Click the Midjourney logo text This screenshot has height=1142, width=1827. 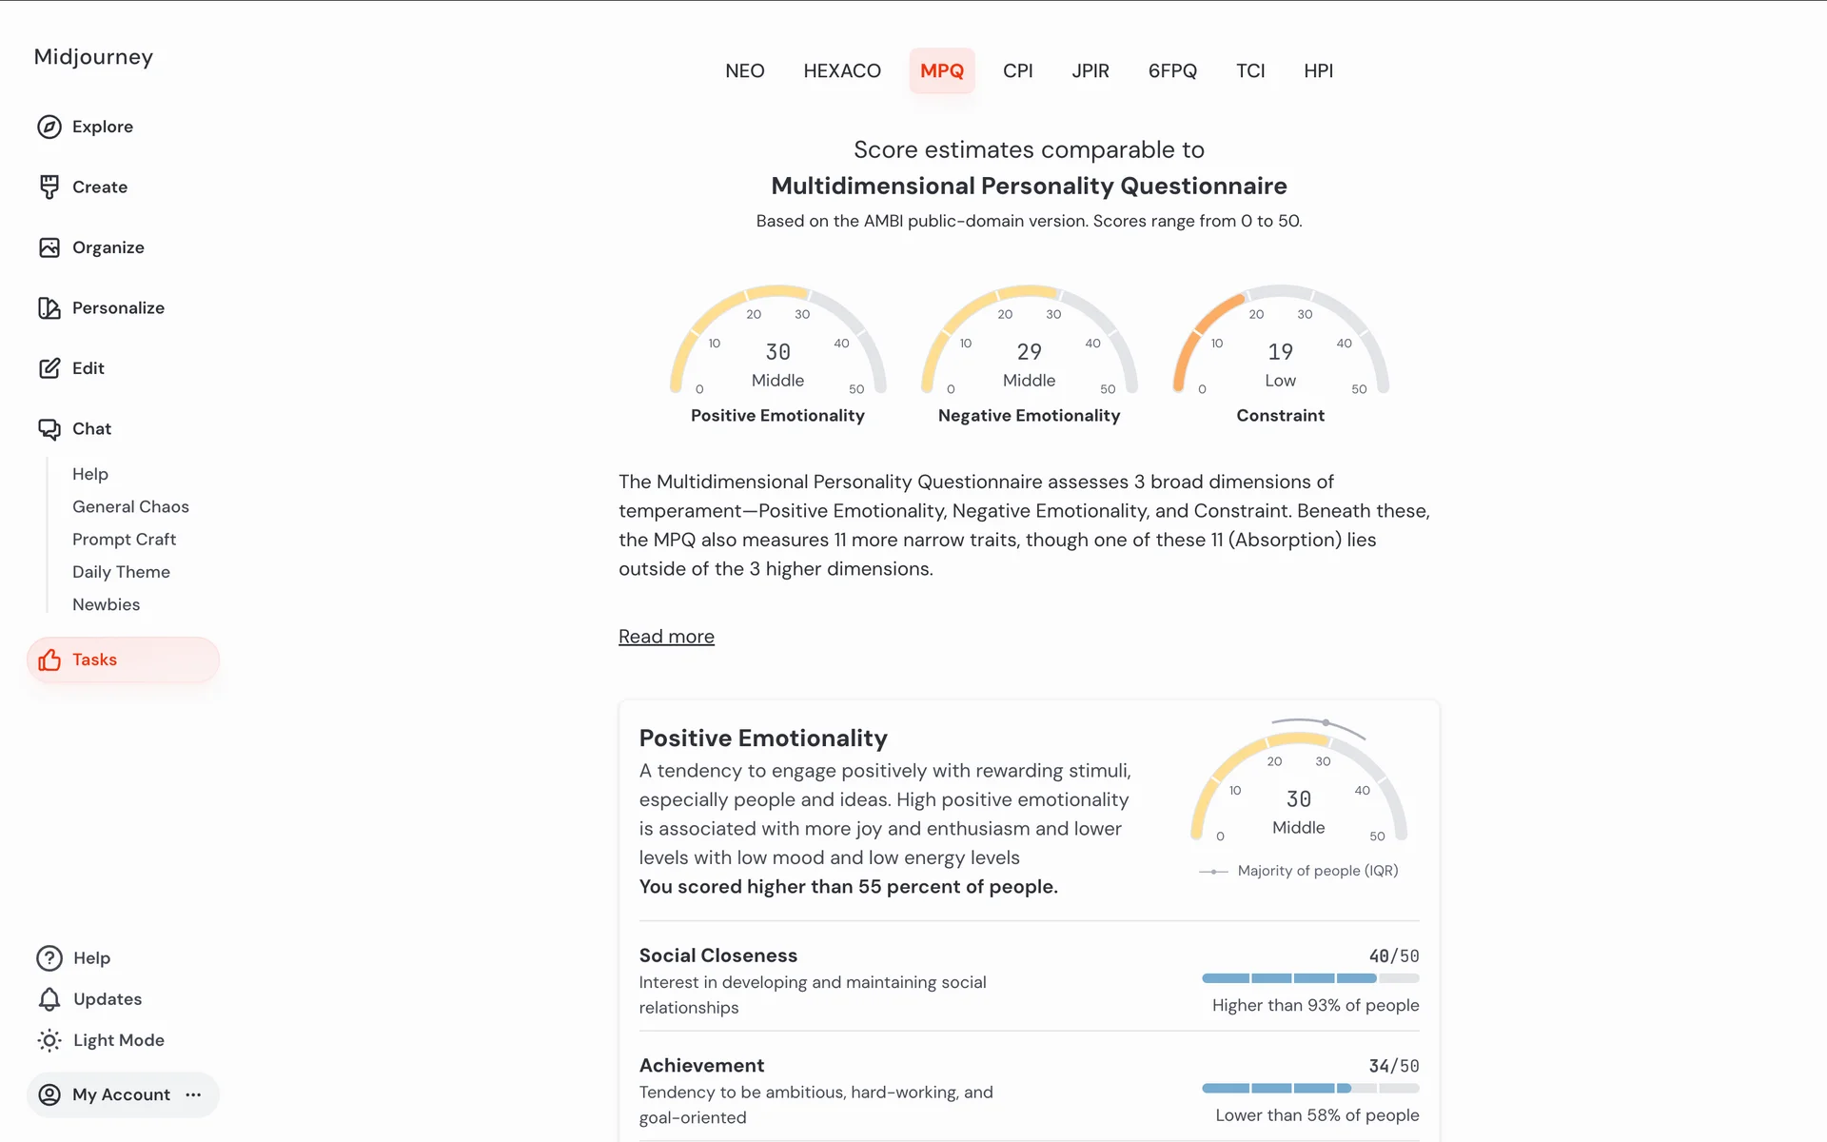(x=93, y=57)
